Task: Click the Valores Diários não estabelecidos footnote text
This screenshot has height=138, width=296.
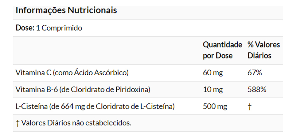Action: [x=76, y=123]
